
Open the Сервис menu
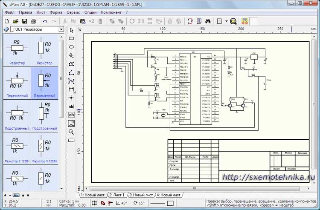(x=73, y=12)
